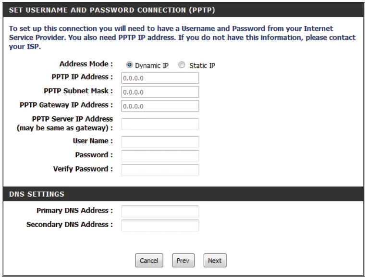The width and height of the screenshot is (368, 278).
Task: Click the DNS SETTINGS section header
Action: click(37, 194)
